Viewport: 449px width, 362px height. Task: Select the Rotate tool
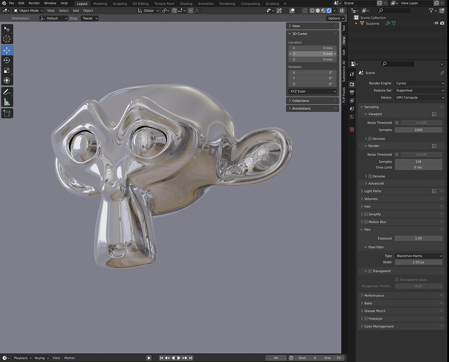7,60
